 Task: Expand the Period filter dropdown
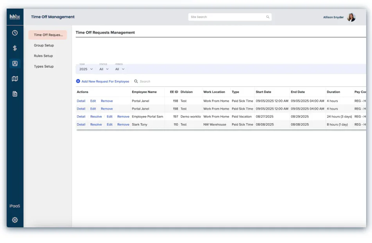120,69
